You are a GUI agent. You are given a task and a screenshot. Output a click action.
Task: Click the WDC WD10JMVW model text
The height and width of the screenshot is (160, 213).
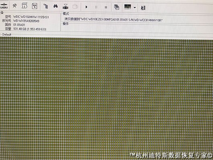[x=31, y=17]
